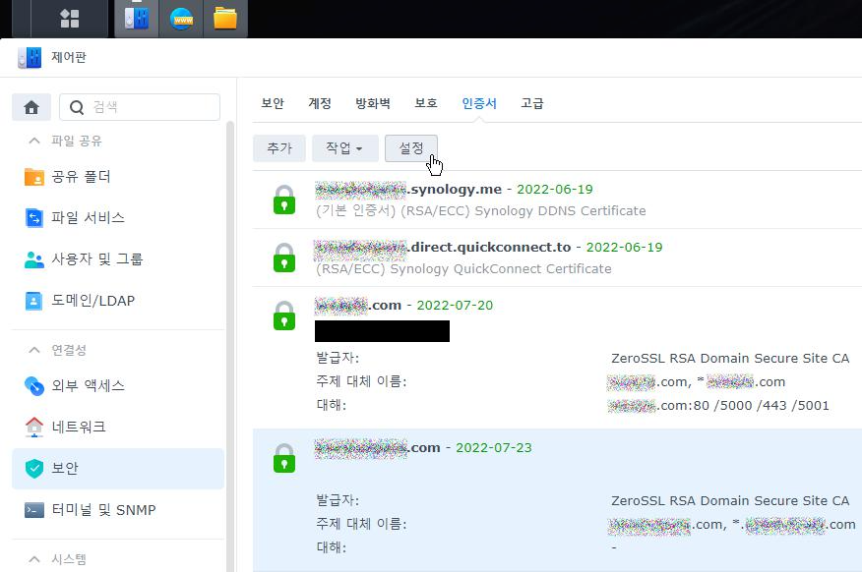Click lock icon of 2022-07-20 certificate
862x572 pixels.
pos(284,315)
